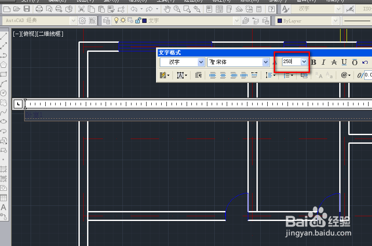Viewport: 372px width, 246px height.
Task: Select the Revision Cloud tool
Action: [x=3, y=103]
